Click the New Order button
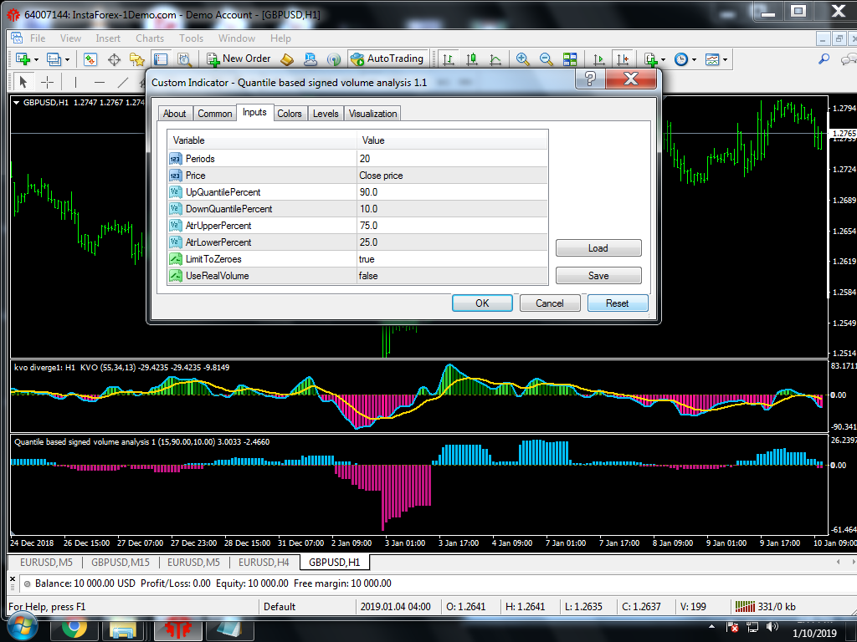This screenshot has width=857, height=642. [239, 59]
